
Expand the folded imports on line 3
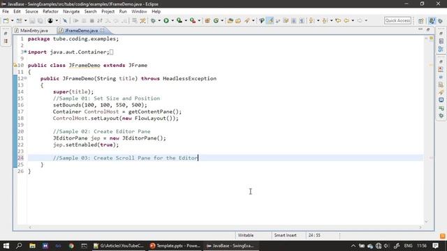25,52
